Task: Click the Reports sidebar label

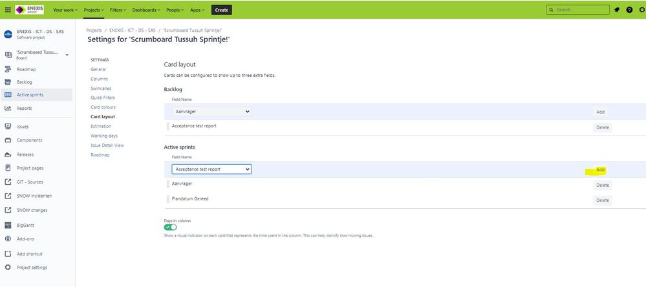Action: point(25,109)
